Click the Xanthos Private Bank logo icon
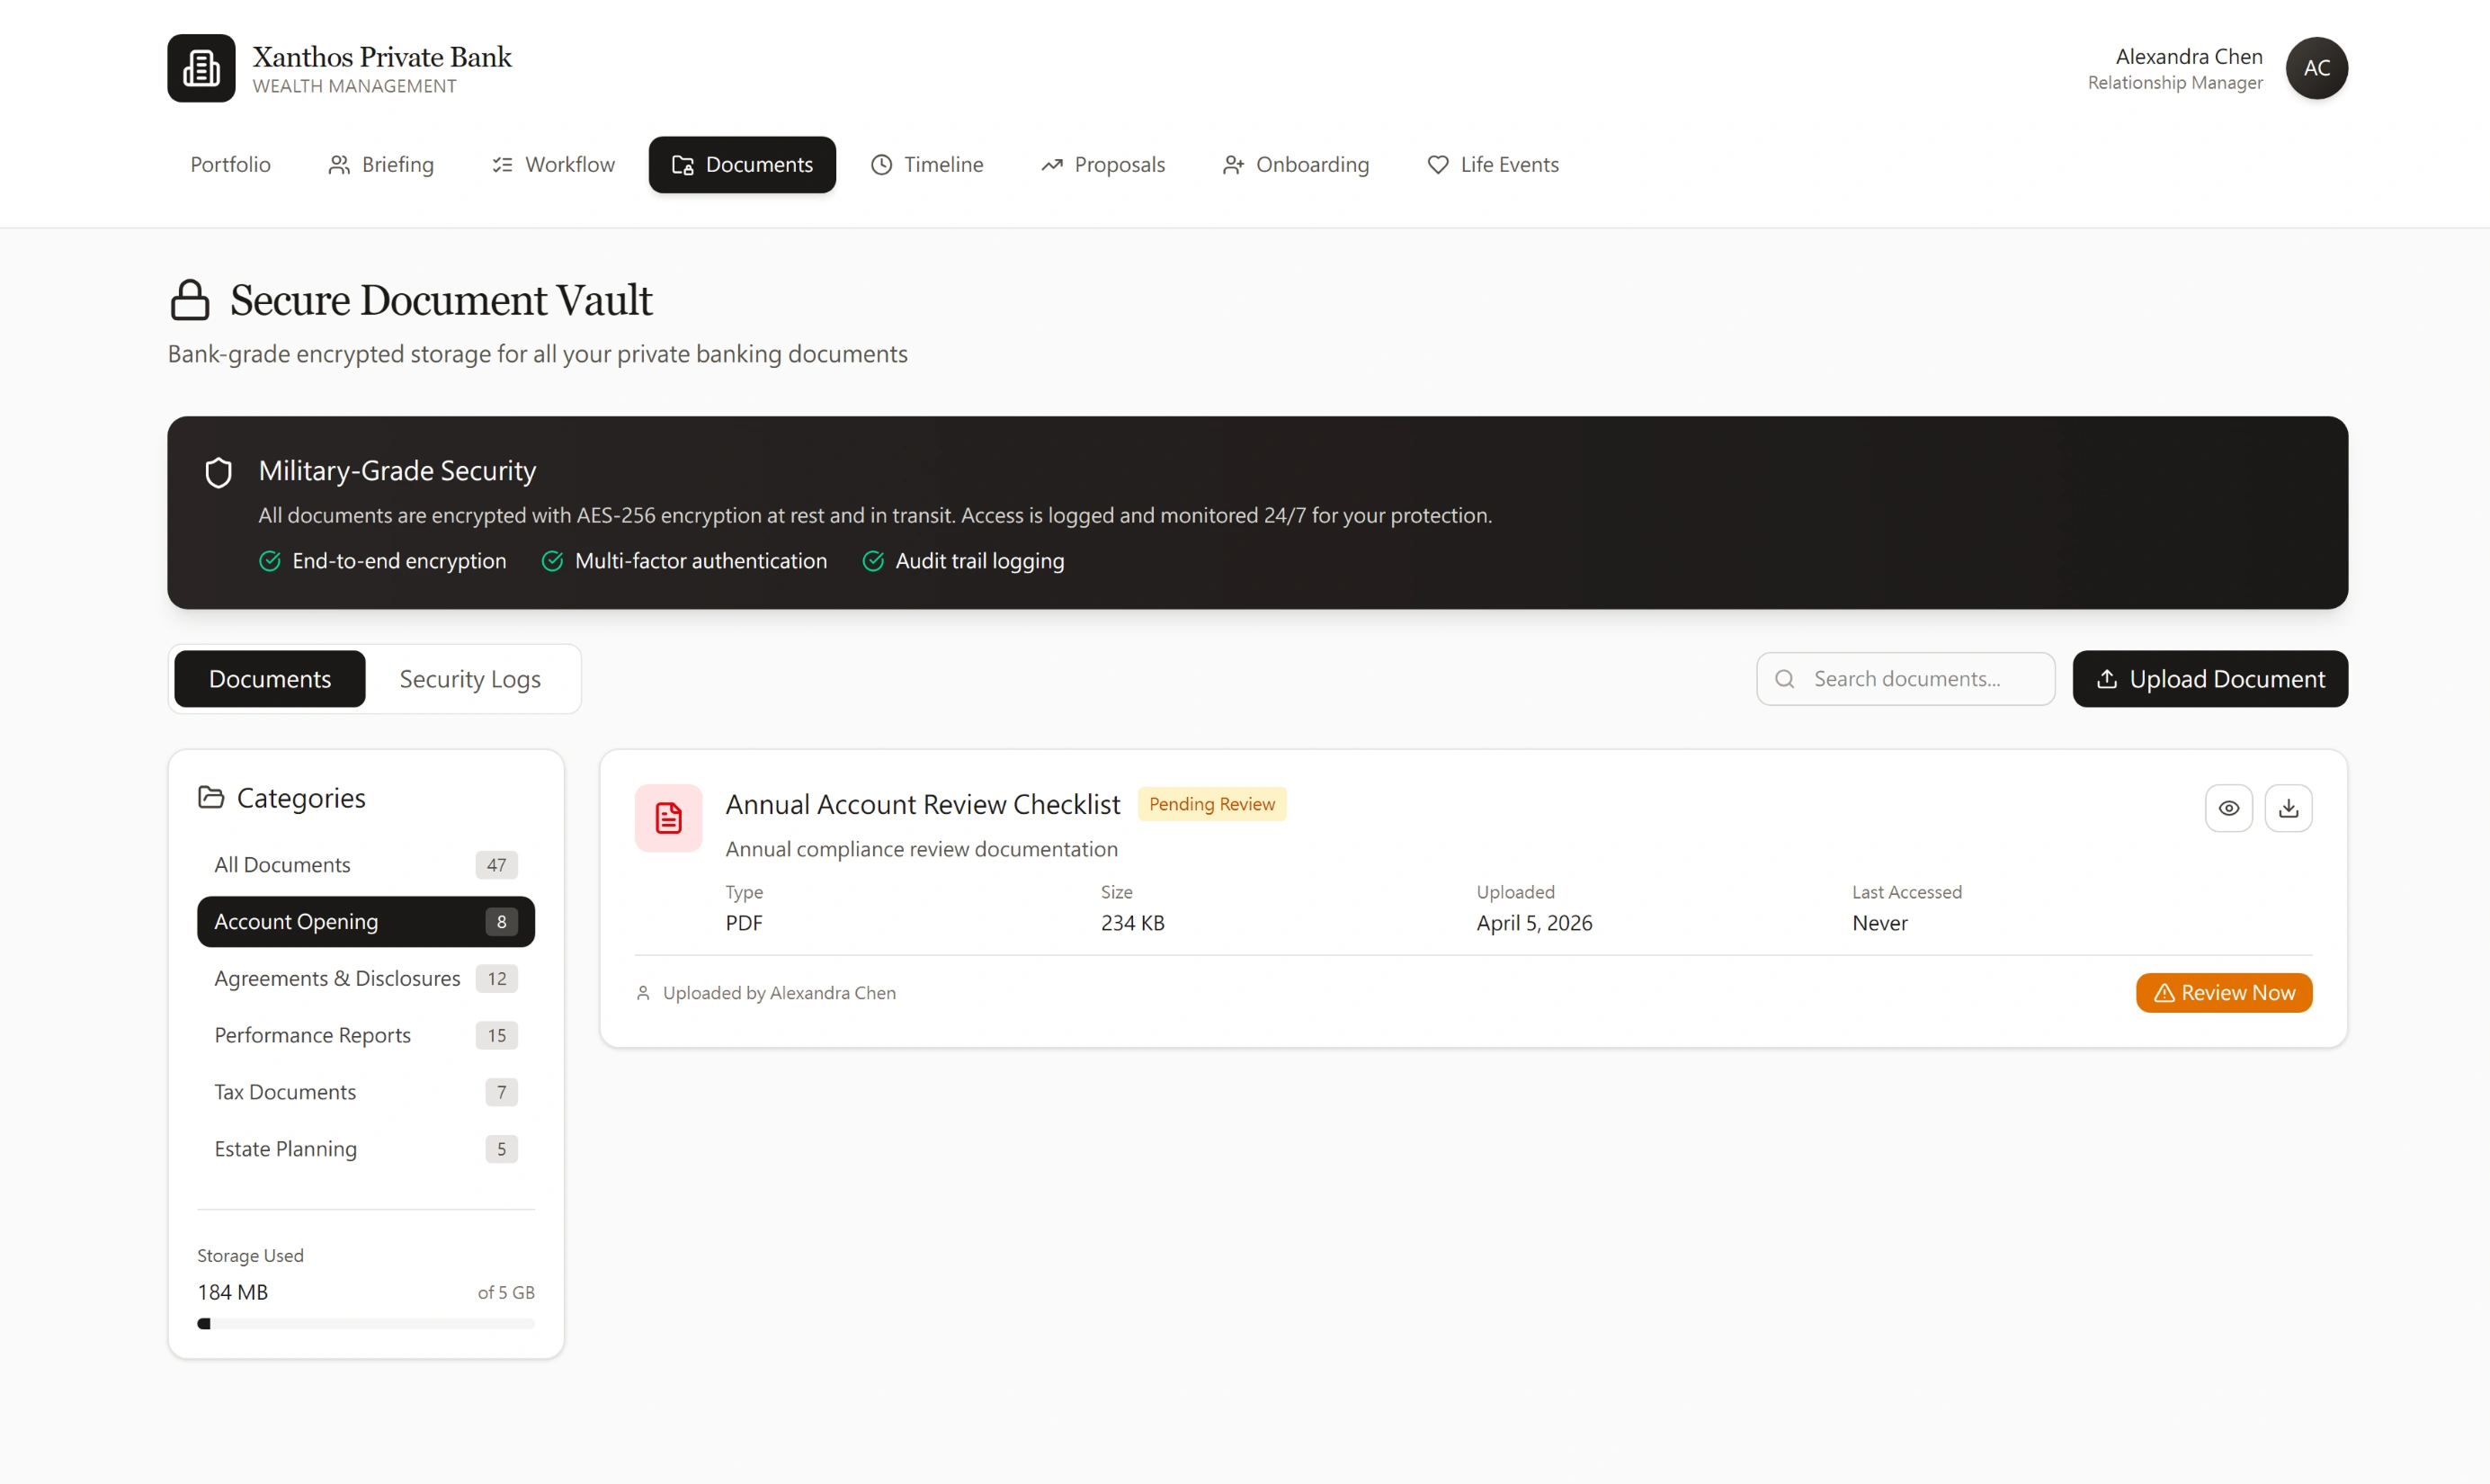The height and width of the screenshot is (1484, 2490). pyautogui.click(x=201, y=68)
